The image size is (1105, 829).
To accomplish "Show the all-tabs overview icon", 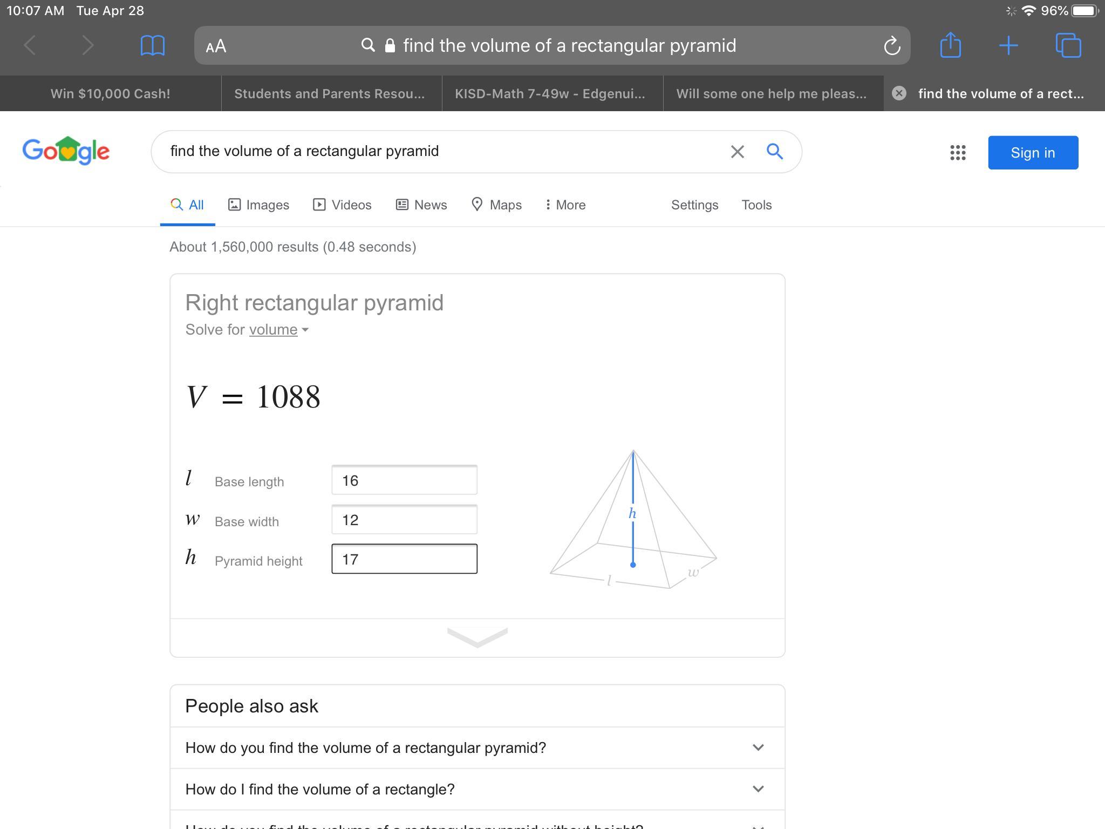I will click(1068, 45).
